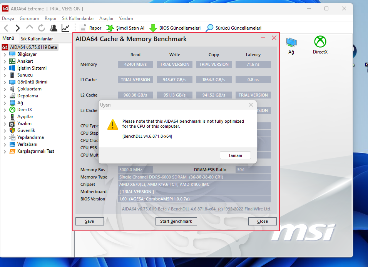368x267 pixels.
Task: Switch to the Menü tab
Action: [8, 38]
